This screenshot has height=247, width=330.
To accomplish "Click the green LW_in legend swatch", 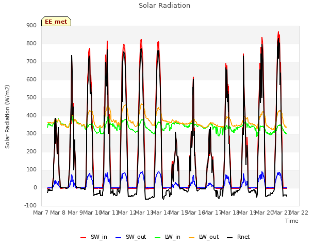I will click(x=158, y=238).
